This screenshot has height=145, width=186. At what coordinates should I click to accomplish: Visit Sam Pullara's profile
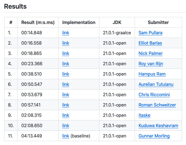pos(150,33)
